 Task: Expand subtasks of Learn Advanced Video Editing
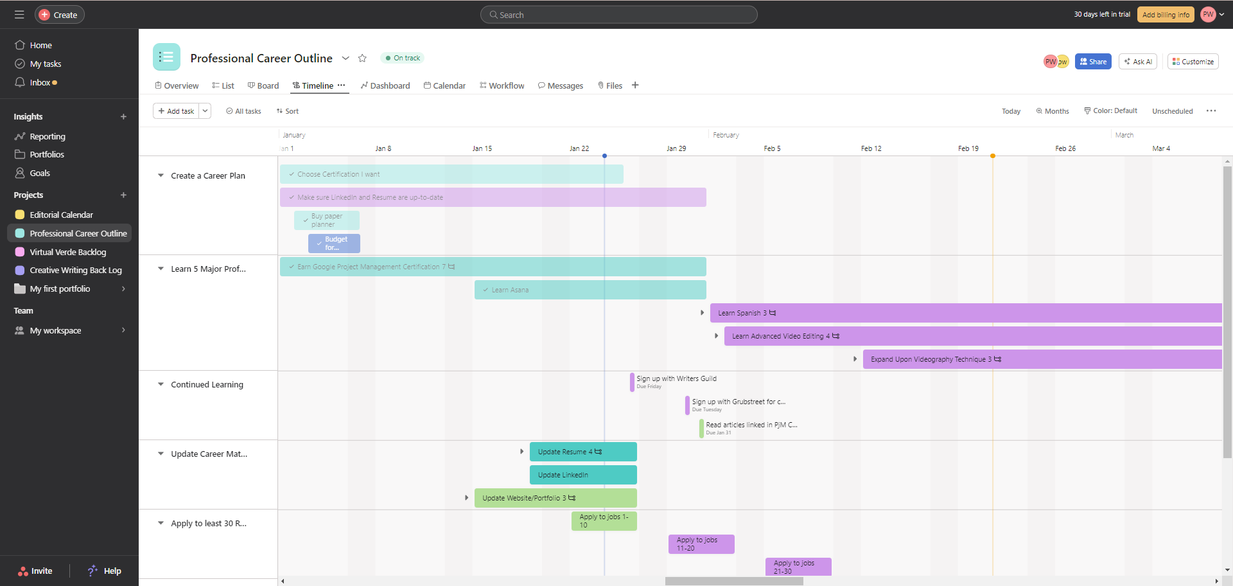coord(716,336)
